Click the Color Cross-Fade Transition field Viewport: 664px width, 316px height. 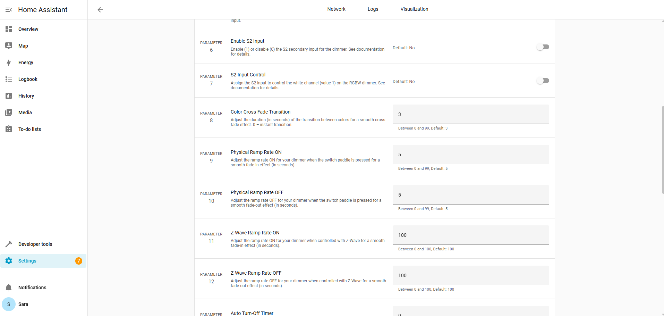[471, 114]
